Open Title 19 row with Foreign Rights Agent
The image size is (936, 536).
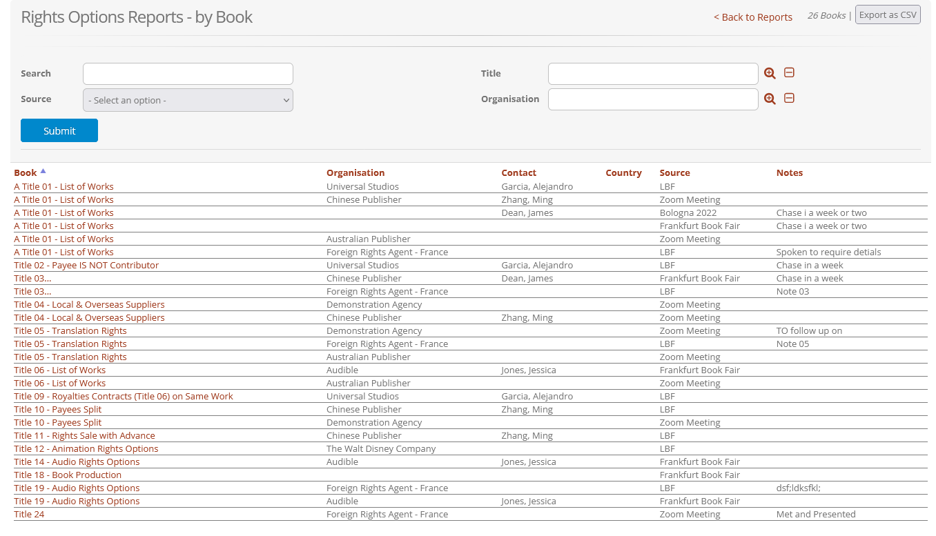[x=77, y=488]
